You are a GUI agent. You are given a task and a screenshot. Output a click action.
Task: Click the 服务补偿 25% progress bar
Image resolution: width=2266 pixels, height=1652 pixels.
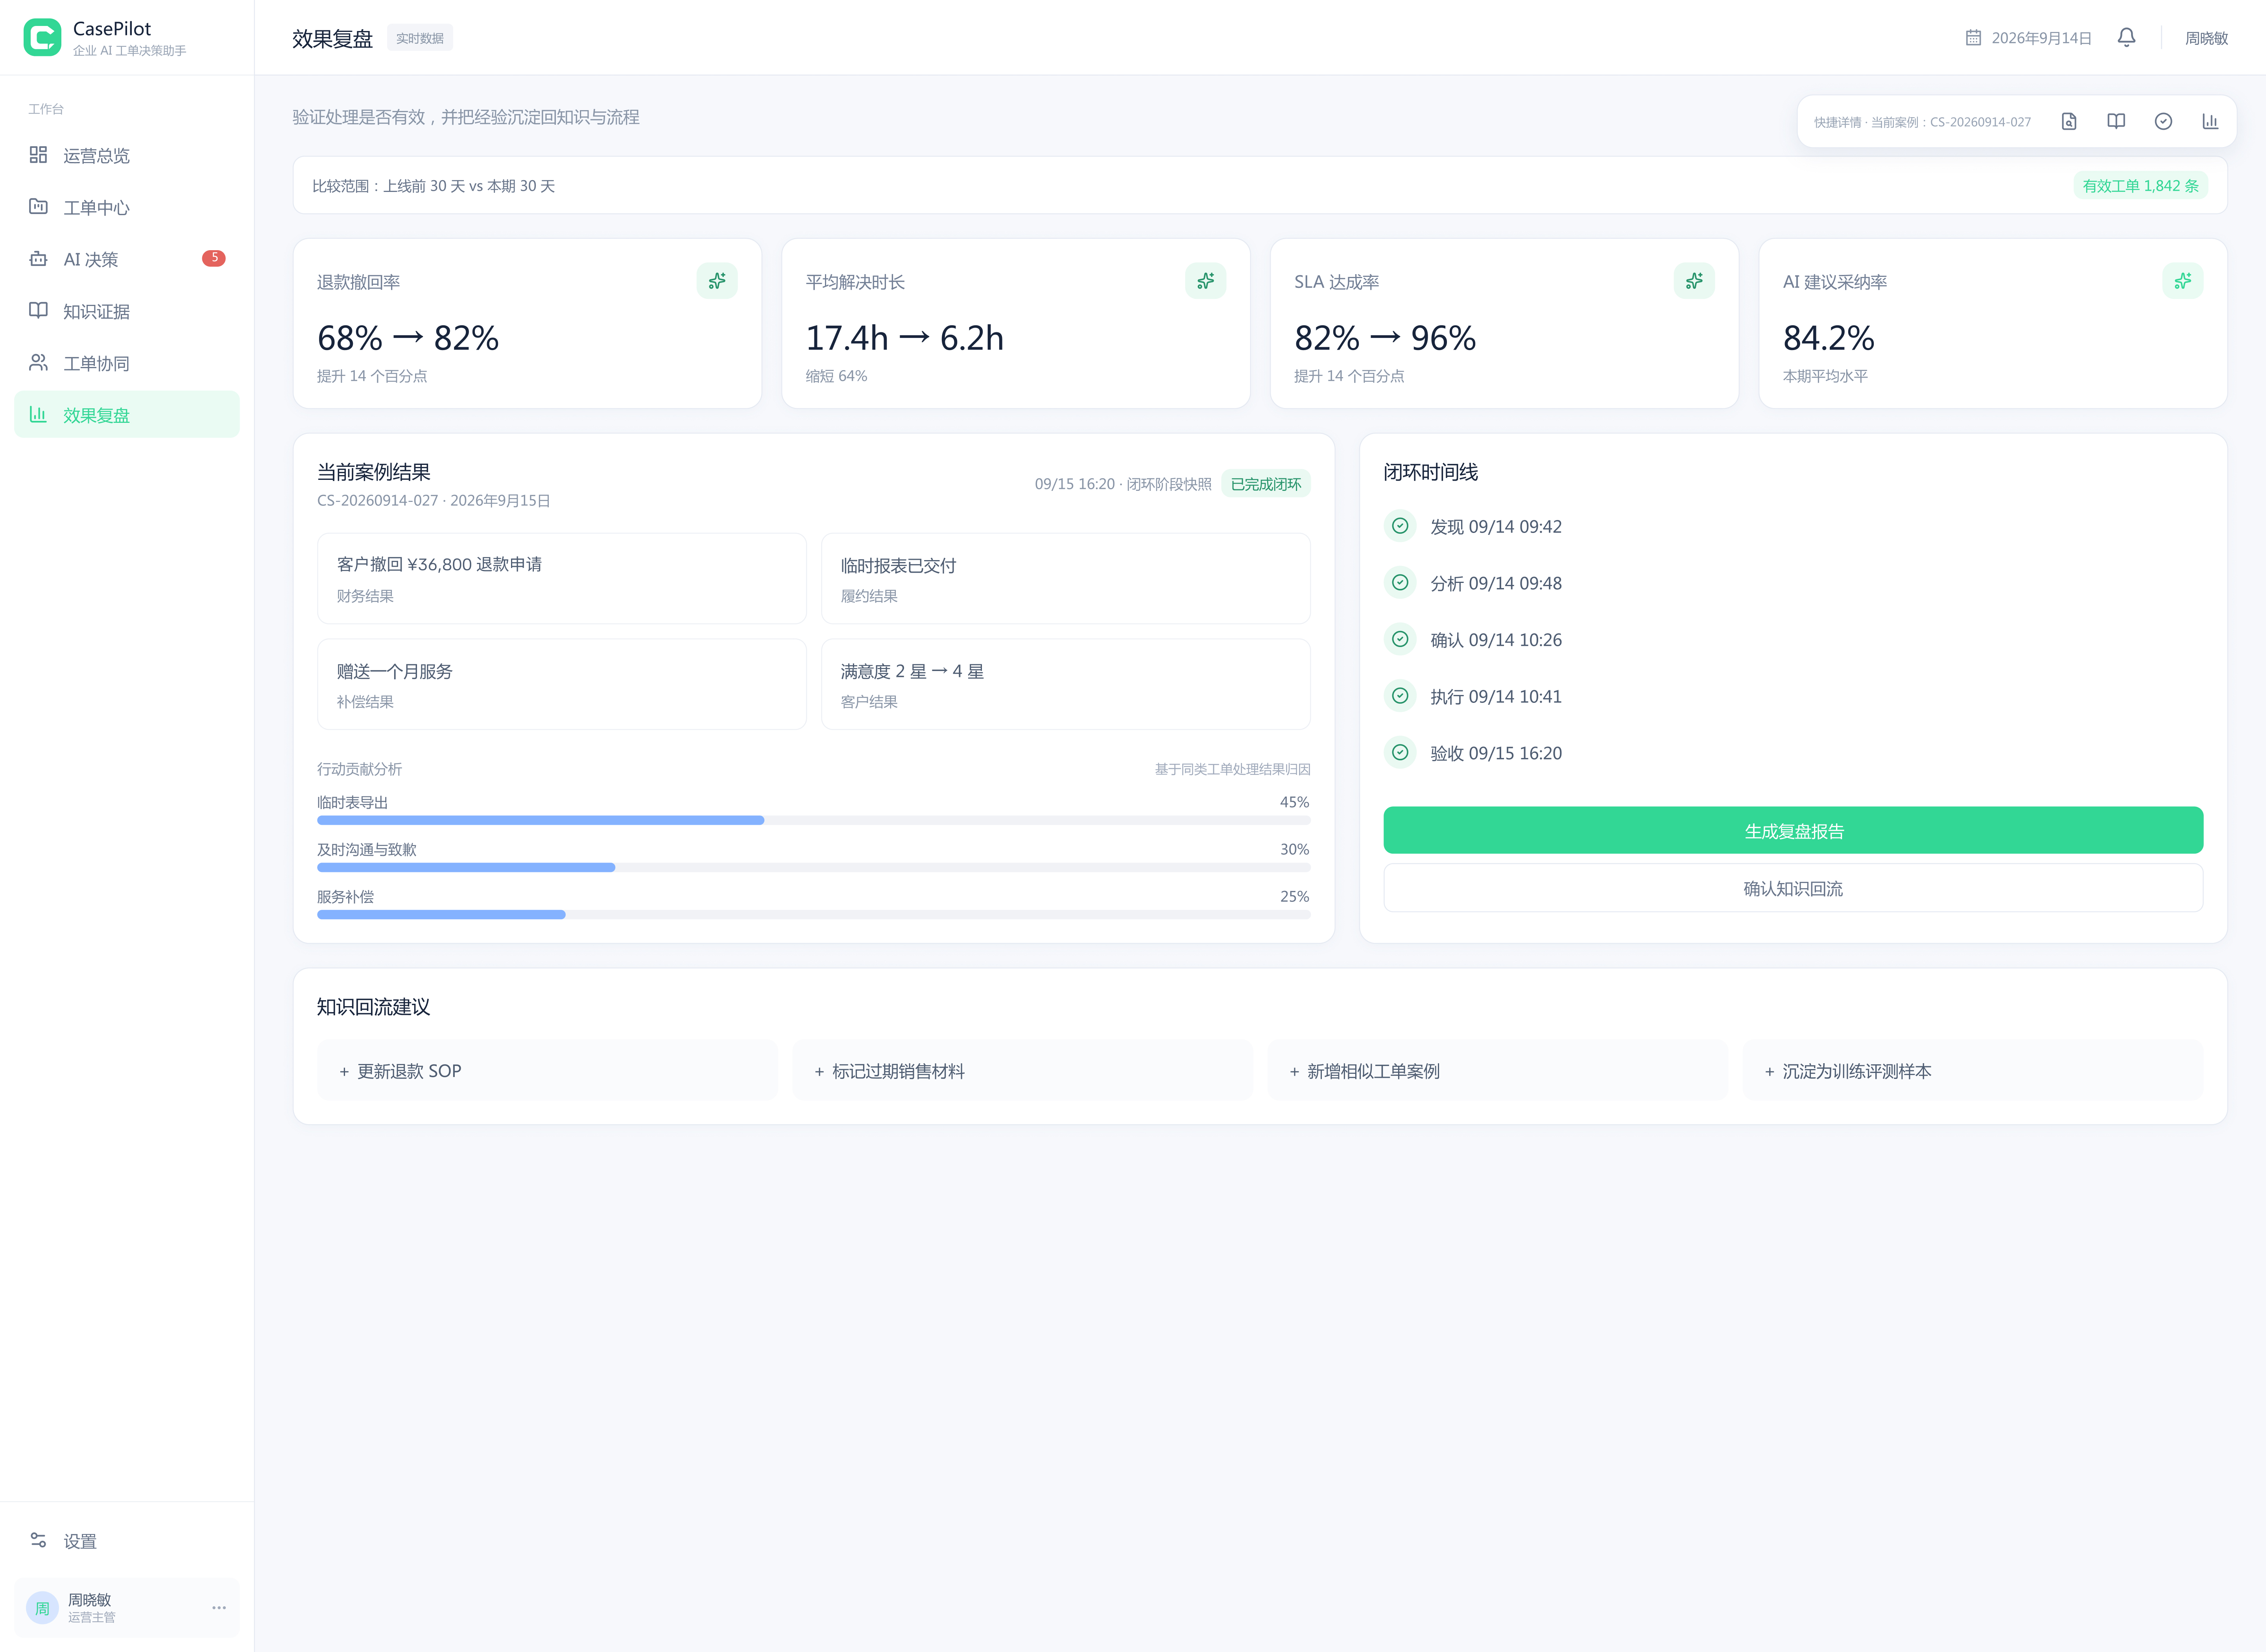click(x=813, y=914)
